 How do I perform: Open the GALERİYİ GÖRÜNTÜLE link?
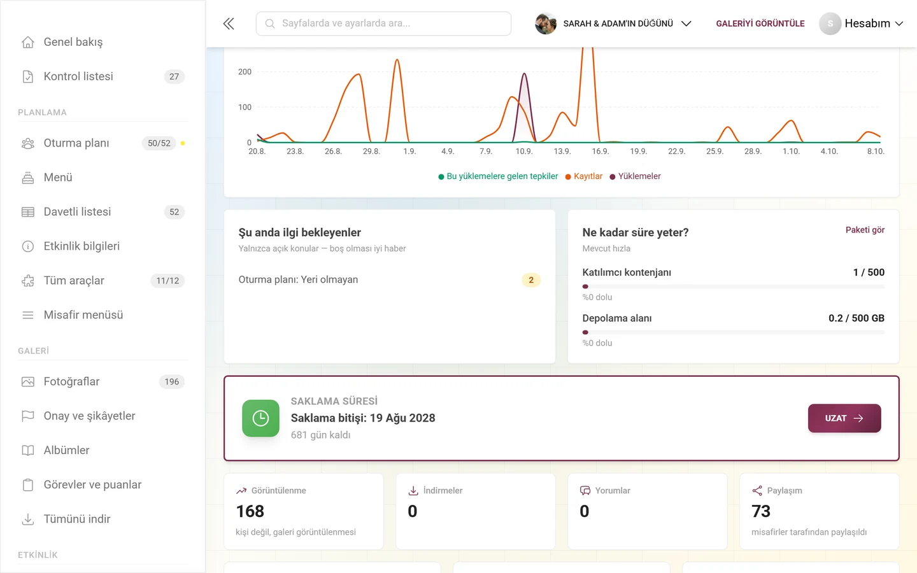click(760, 24)
